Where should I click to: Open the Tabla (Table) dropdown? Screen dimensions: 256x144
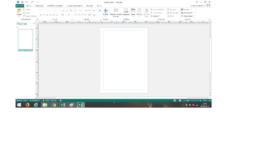[133, 13]
